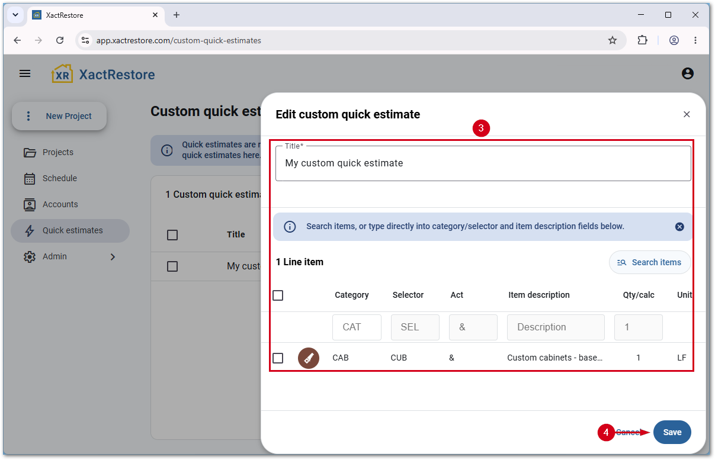Reload the current browser page
This screenshot has height=460, width=715.
60,40
